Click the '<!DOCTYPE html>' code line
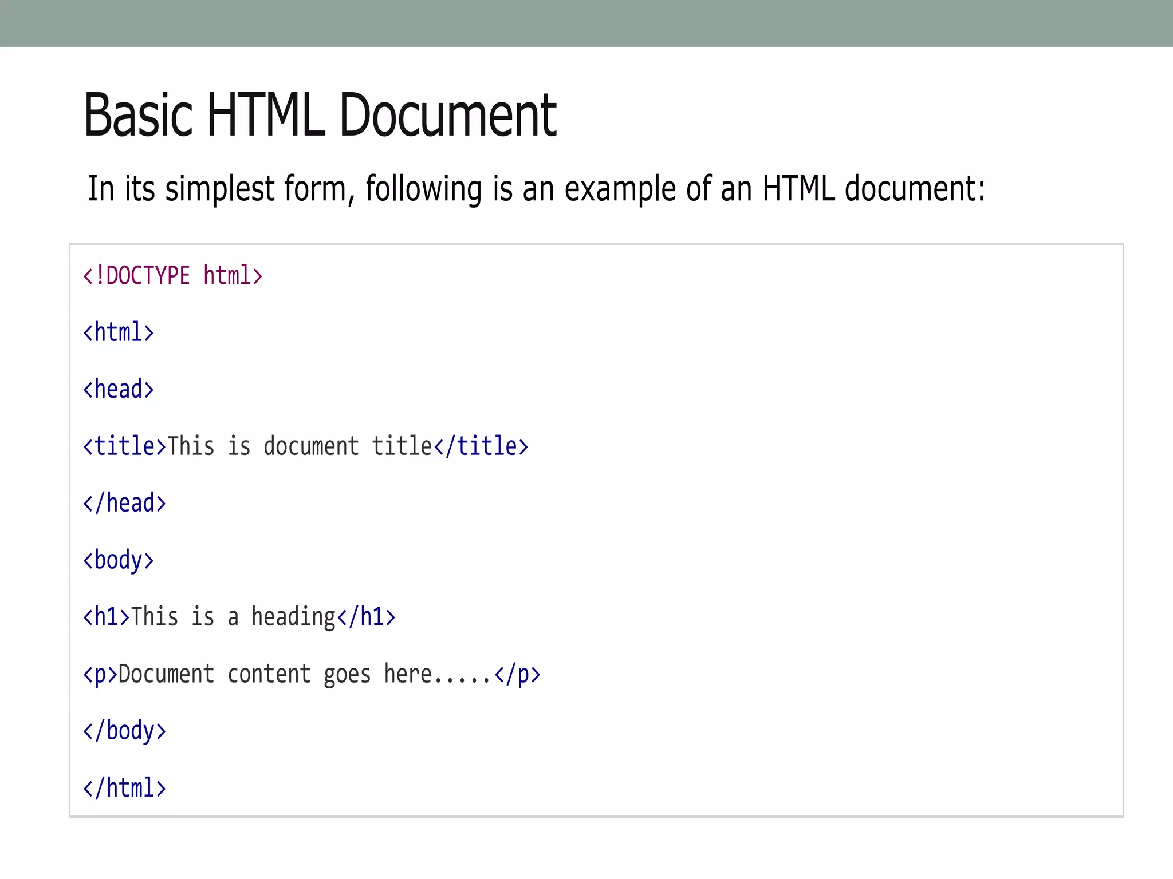Image resolution: width=1173 pixels, height=879 pixels. (x=173, y=275)
